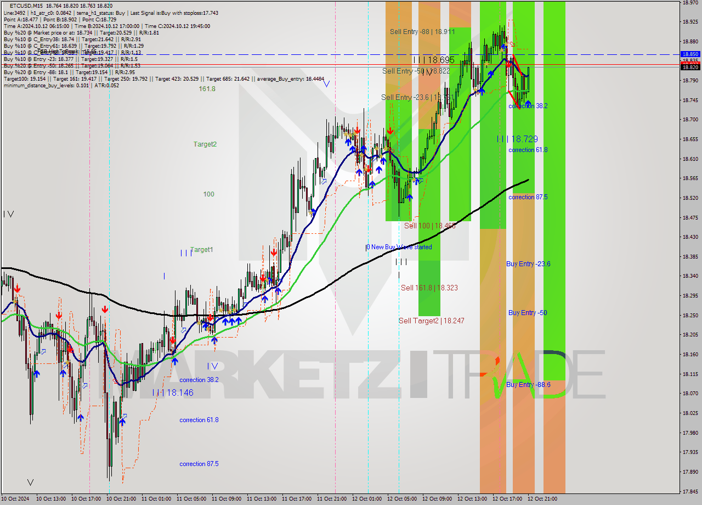This screenshot has width=702, height=505.
Task: Click the 'minimum_distance_buy_levels: 0.101' info line
Action: [61, 85]
